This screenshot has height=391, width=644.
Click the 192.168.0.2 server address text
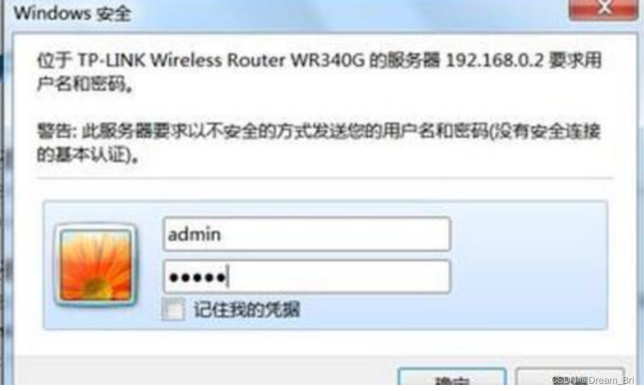tap(494, 60)
